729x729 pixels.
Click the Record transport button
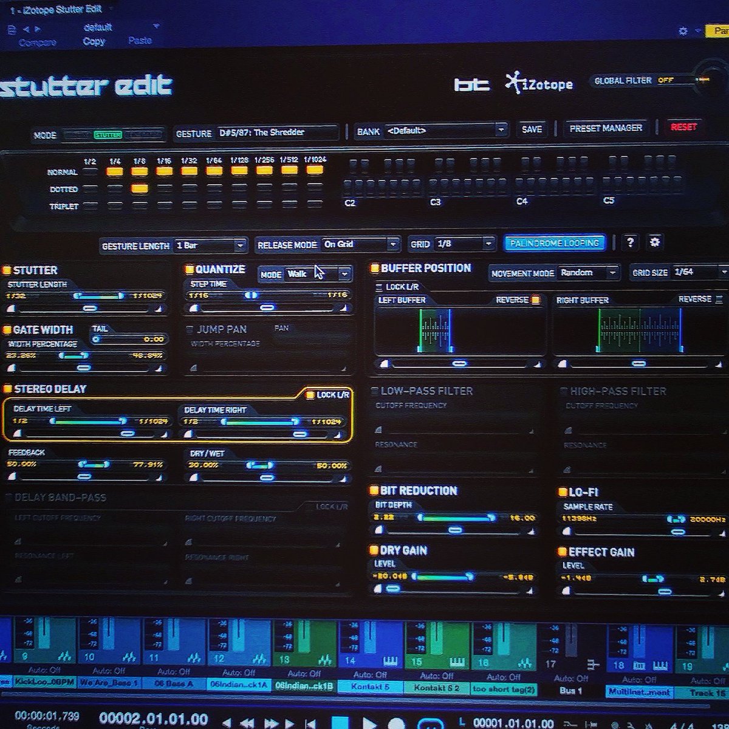396,724
